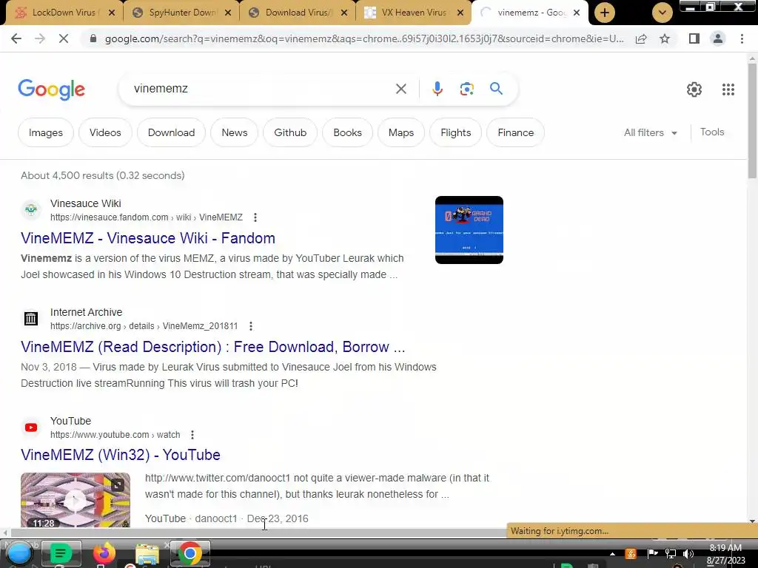Select the Download filter chip
This screenshot has height=568, width=758.
pyautogui.click(x=171, y=132)
